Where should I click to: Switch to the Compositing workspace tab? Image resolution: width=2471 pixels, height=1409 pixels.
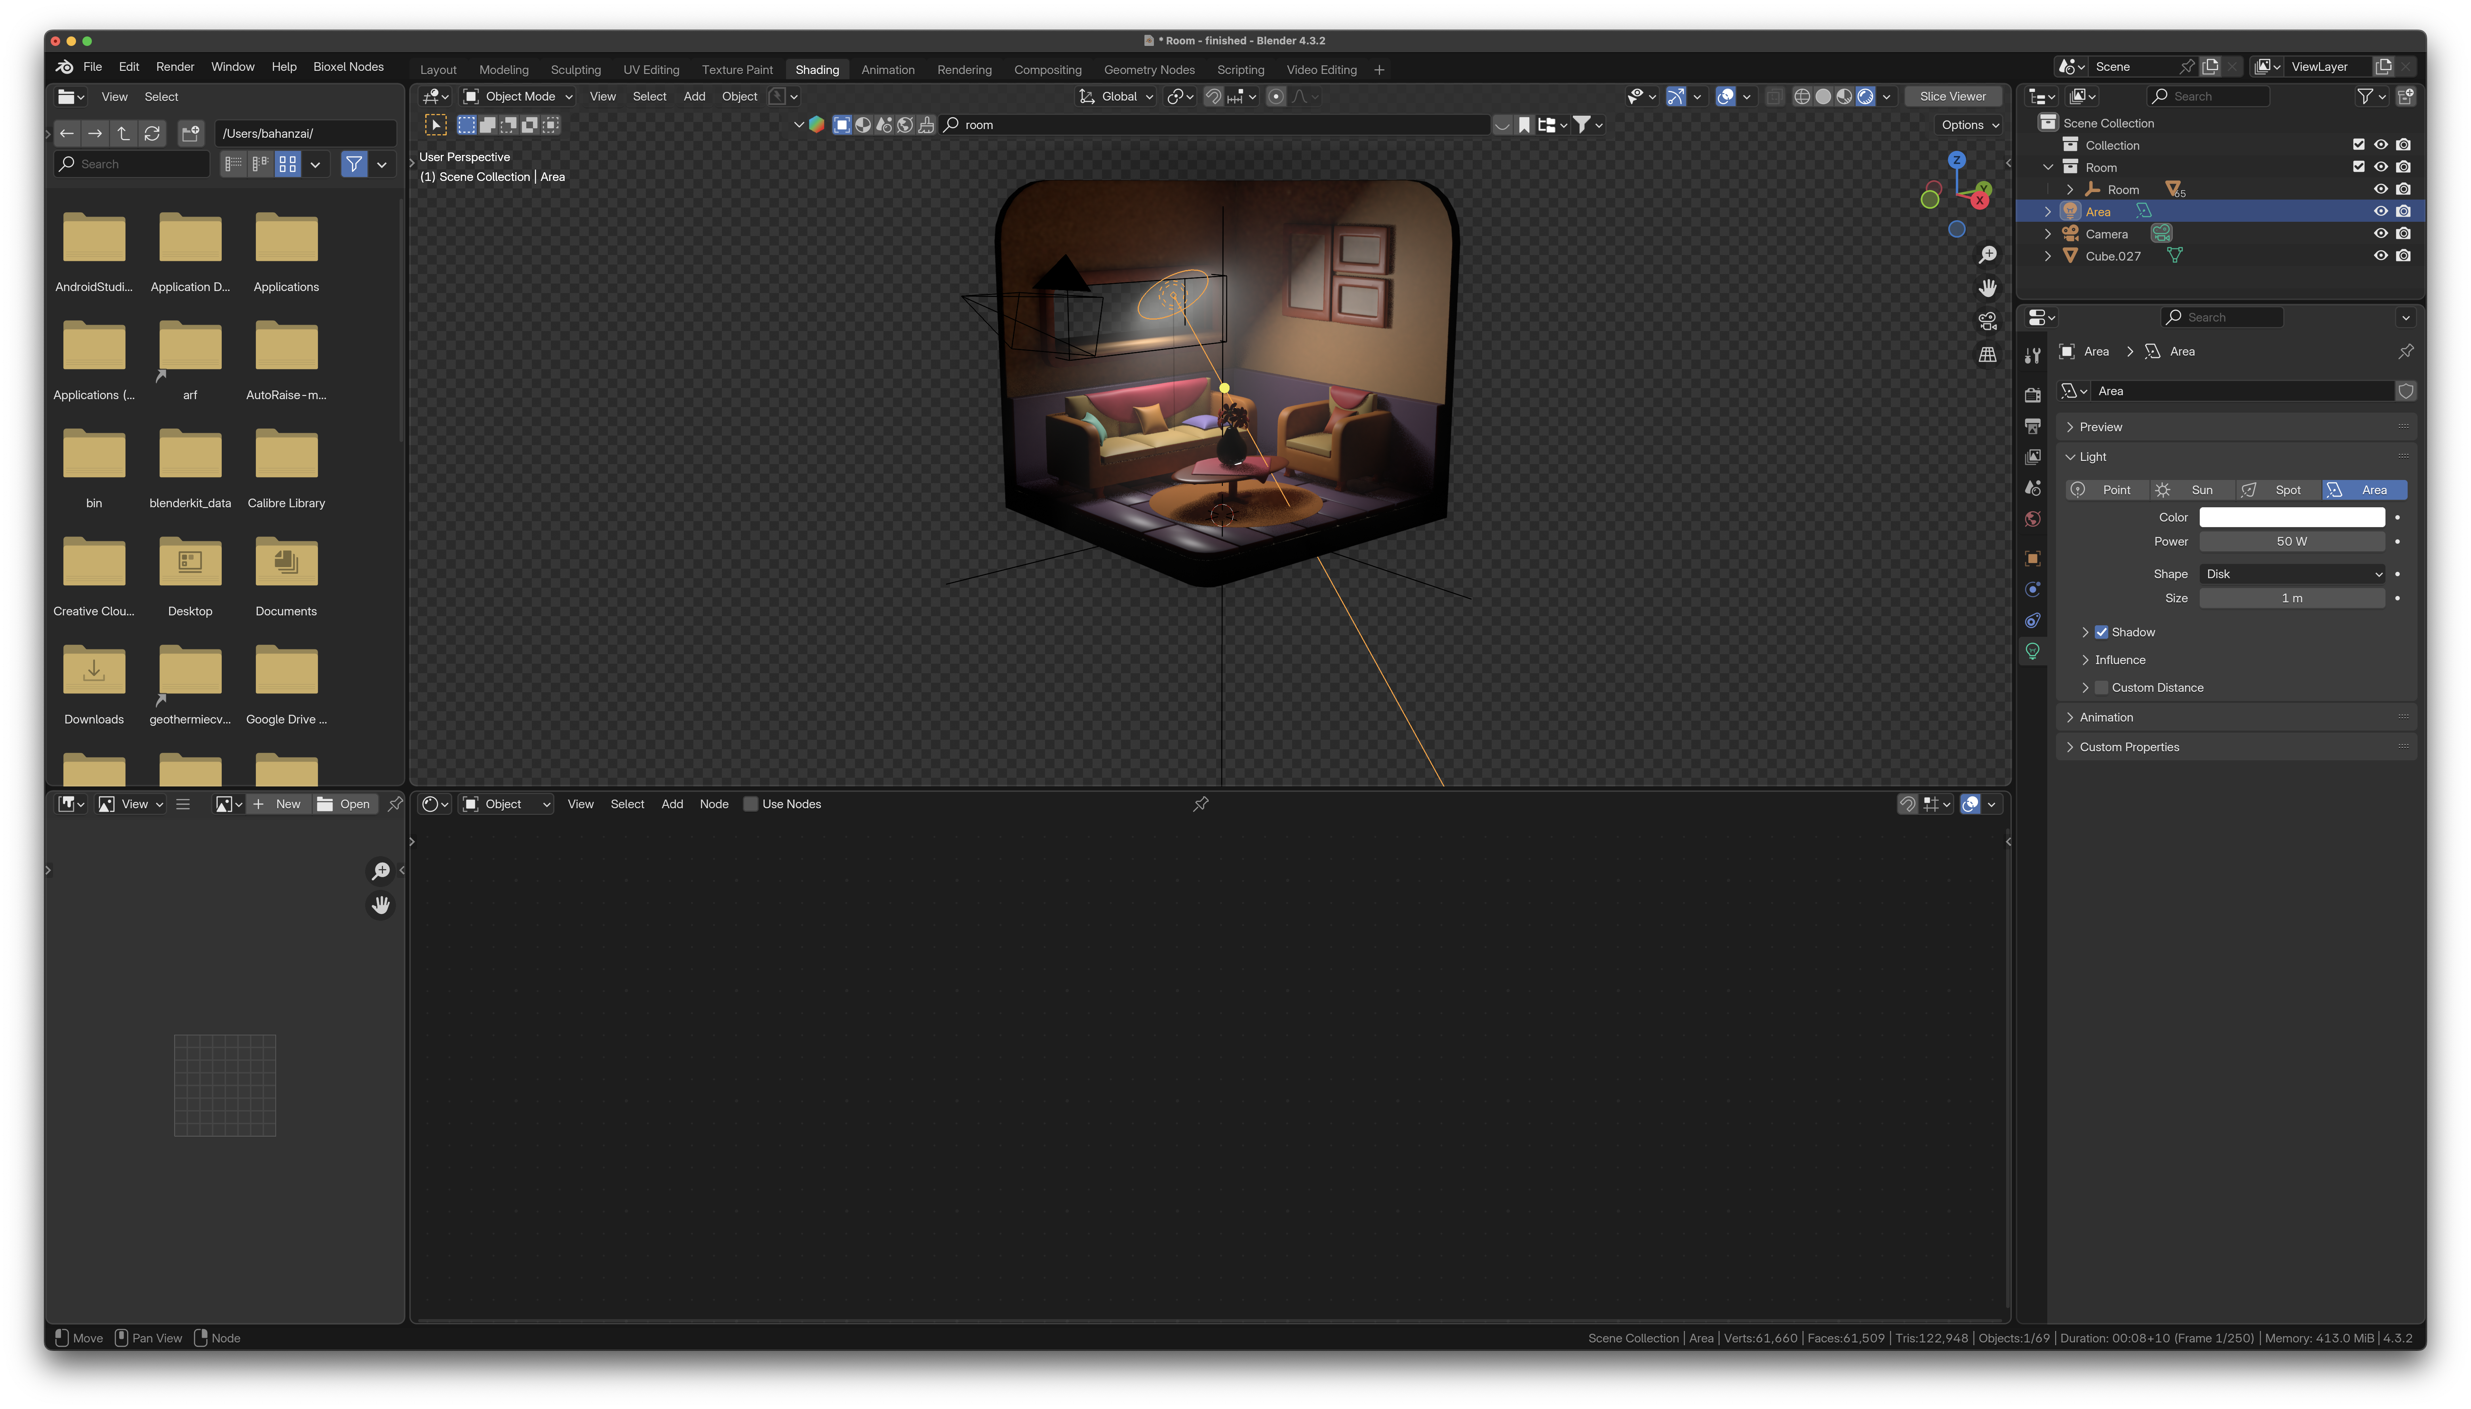1048,70
